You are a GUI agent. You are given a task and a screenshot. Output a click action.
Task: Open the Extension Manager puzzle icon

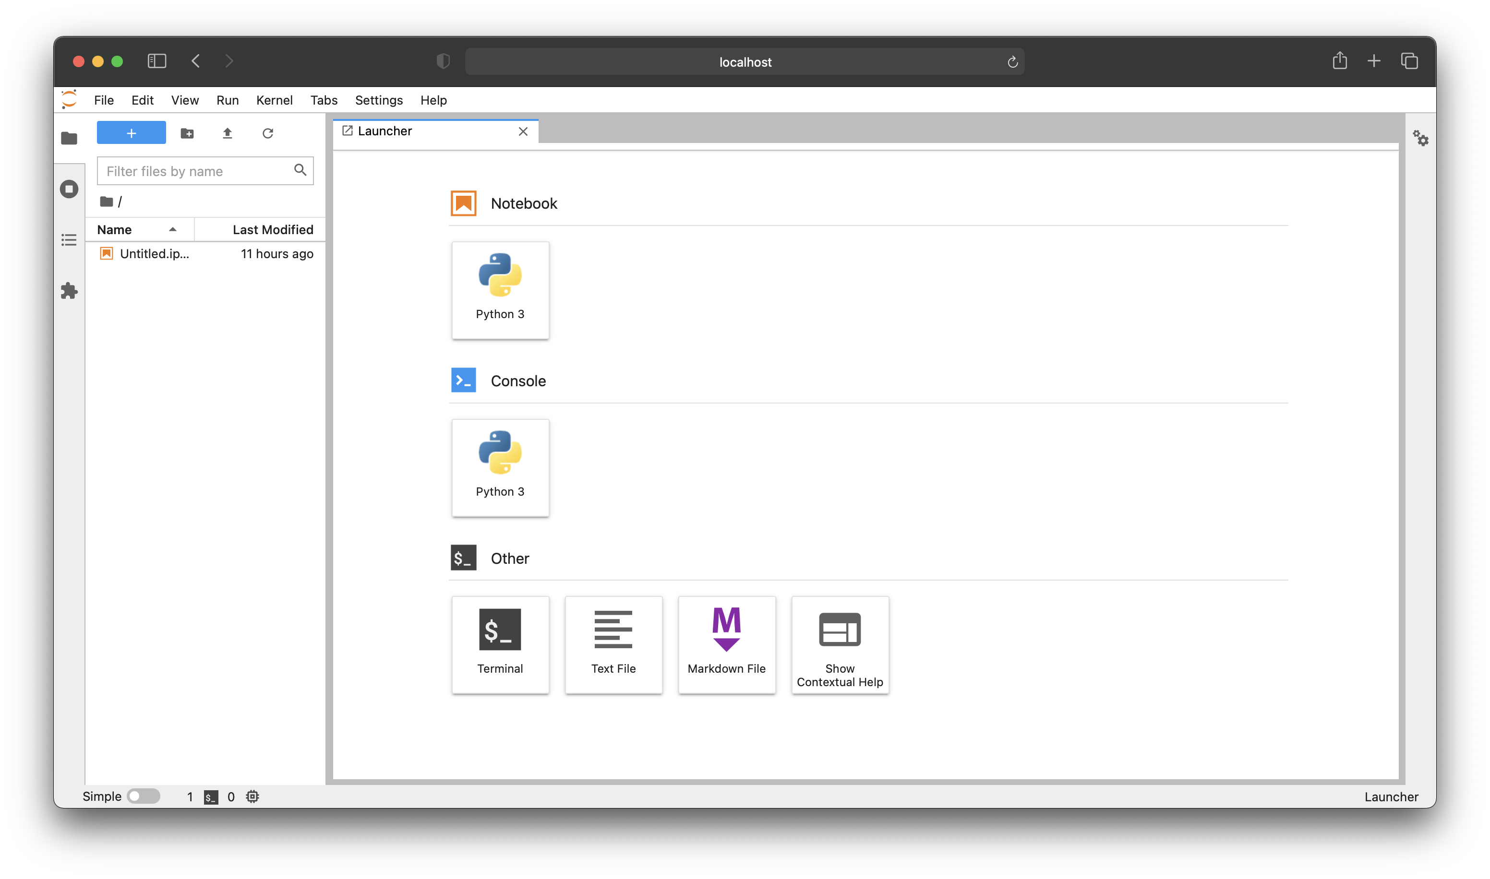(x=69, y=291)
